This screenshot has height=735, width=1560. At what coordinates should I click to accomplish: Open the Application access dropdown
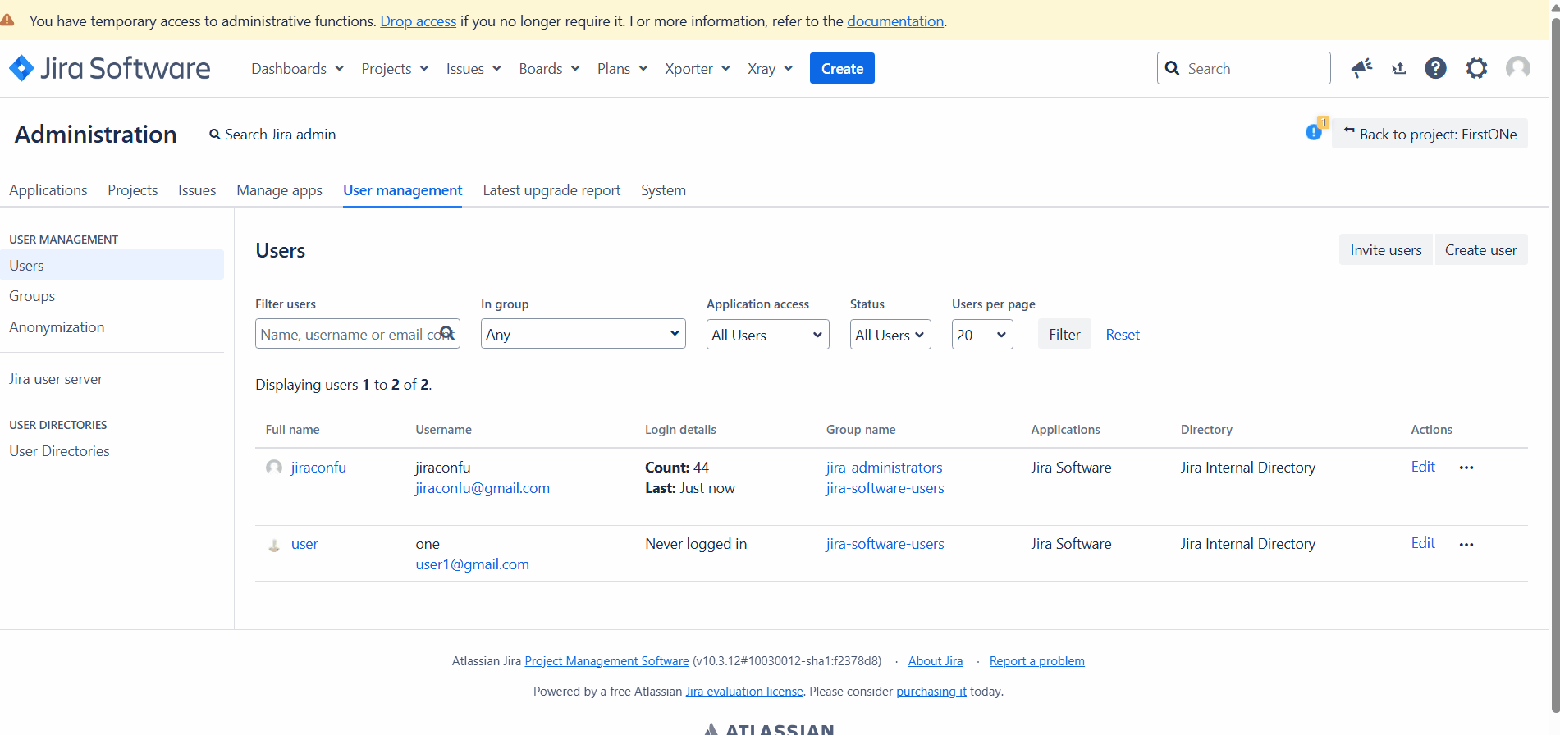click(767, 335)
